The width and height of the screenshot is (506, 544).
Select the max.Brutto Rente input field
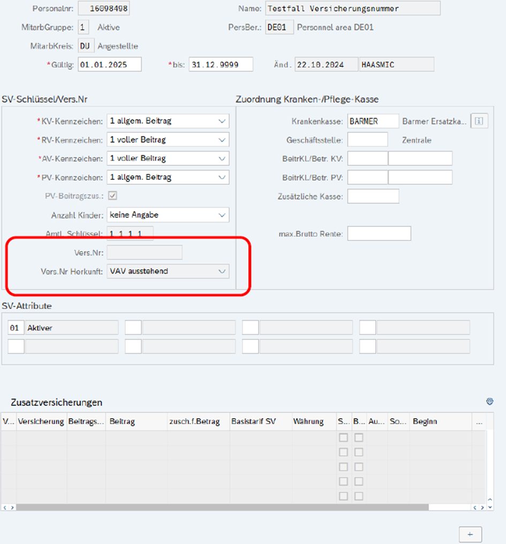(x=379, y=234)
